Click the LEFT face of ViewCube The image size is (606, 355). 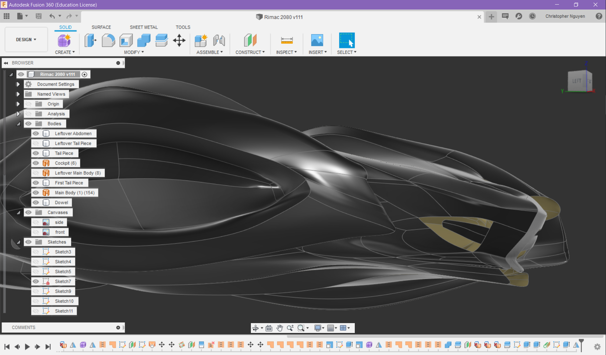[577, 81]
